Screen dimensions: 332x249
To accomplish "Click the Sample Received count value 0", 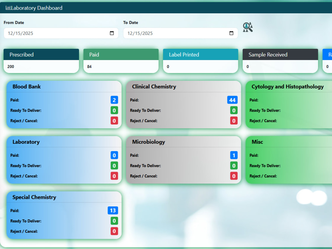I will 248,66.
